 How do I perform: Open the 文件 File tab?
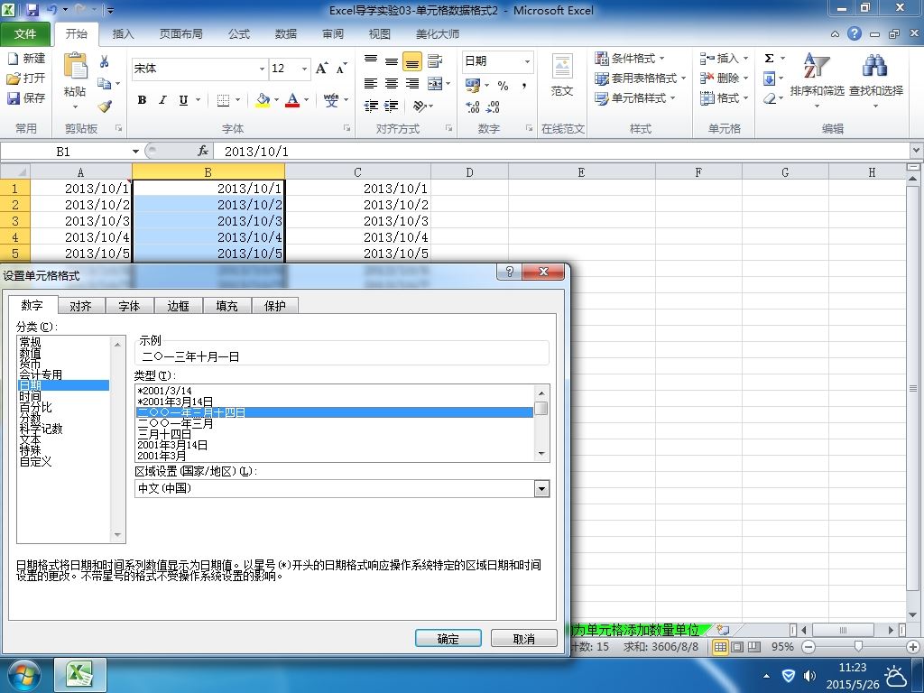(x=24, y=33)
